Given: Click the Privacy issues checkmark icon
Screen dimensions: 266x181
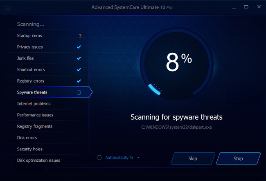Looking at the screenshot, I should click(x=79, y=47).
